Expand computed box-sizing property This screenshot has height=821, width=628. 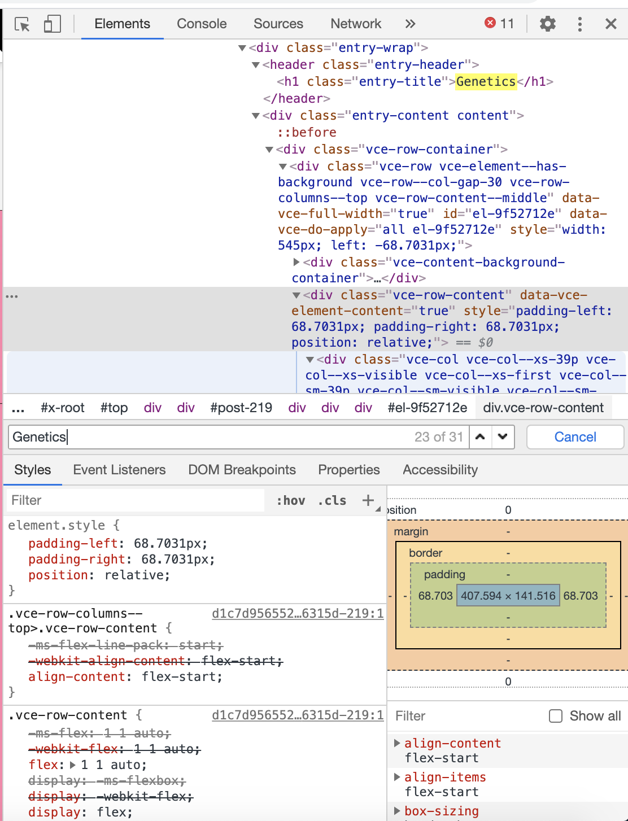tap(397, 811)
